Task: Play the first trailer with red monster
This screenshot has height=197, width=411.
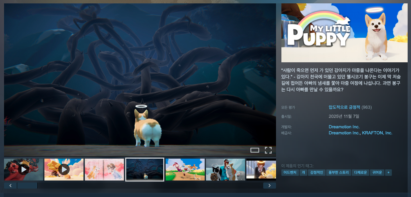Action: coord(24,169)
